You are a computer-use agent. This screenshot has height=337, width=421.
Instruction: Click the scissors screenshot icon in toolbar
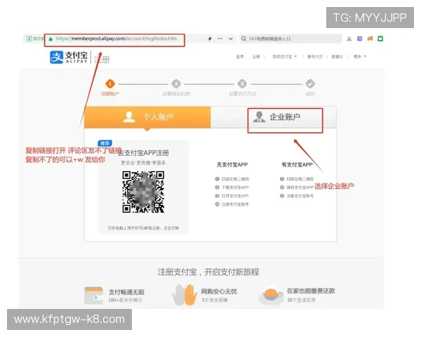[349, 39]
